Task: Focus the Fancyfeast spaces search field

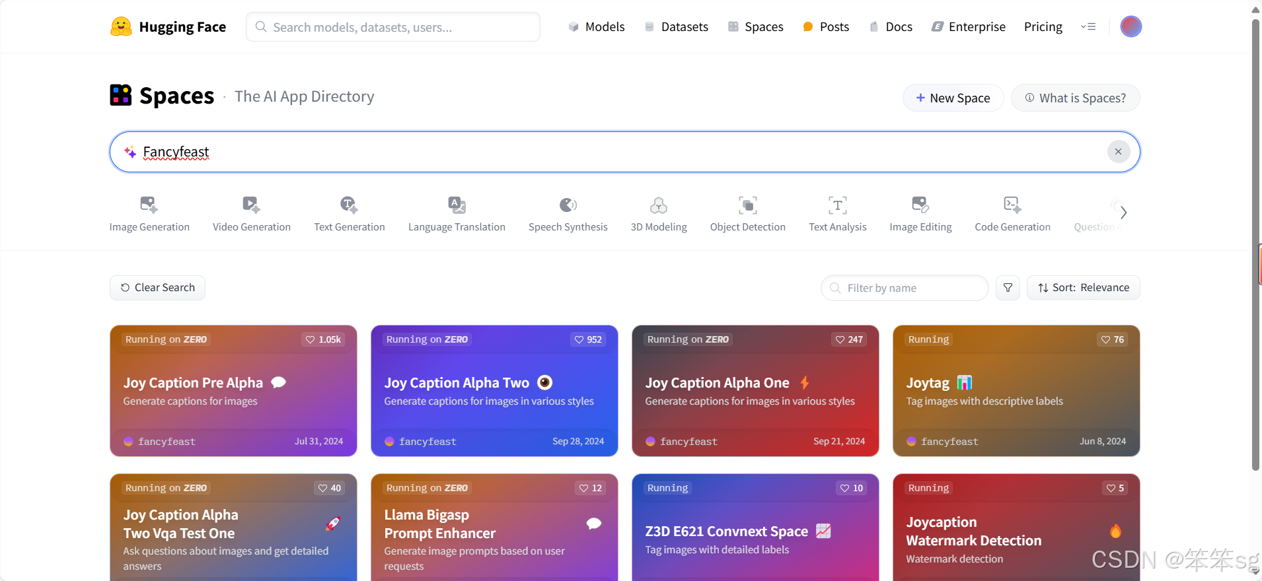Action: coord(624,152)
